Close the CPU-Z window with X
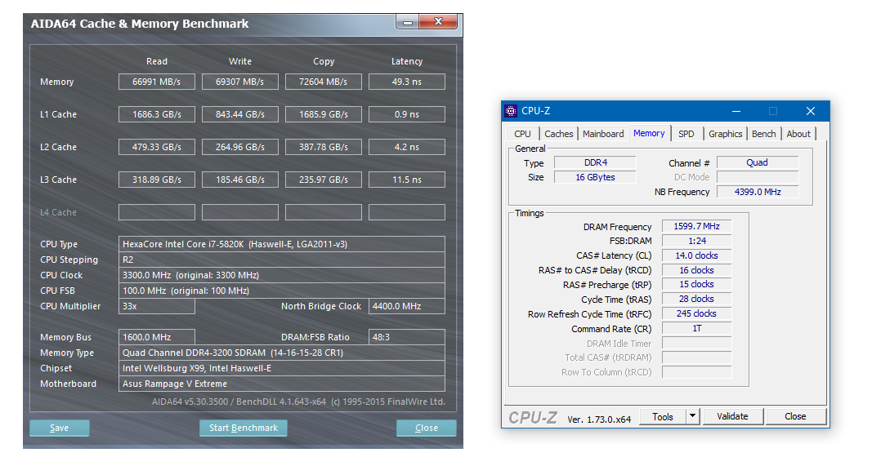The width and height of the screenshot is (872, 475). (810, 111)
